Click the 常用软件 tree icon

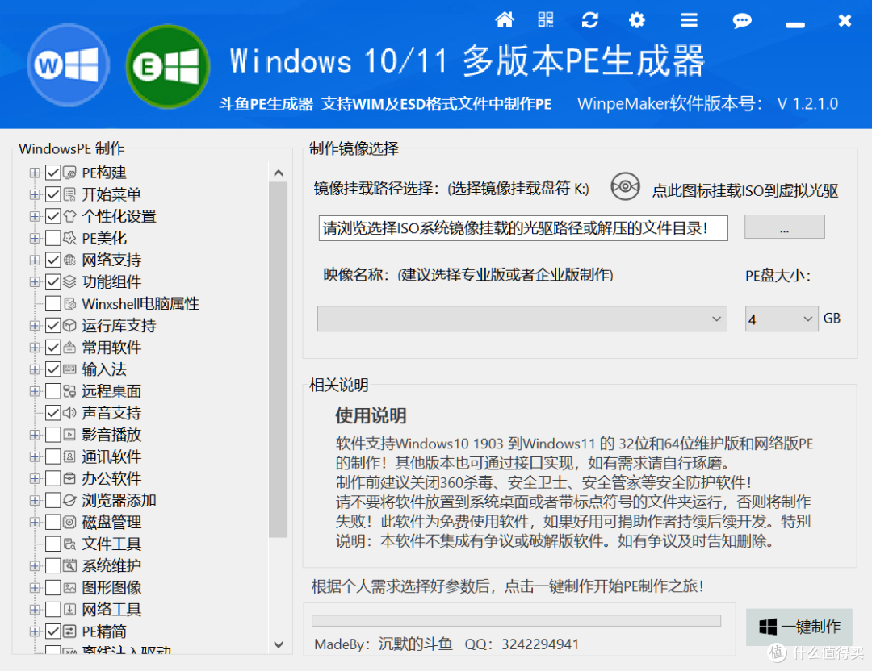(x=69, y=348)
